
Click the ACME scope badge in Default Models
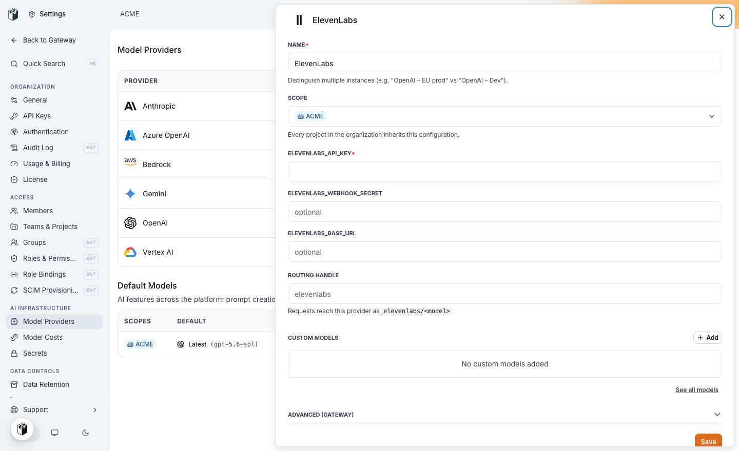pos(140,344)
